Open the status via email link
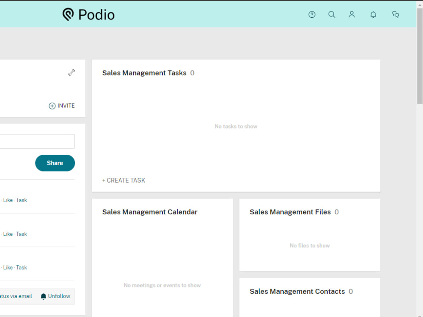 (x=16, y=296)
